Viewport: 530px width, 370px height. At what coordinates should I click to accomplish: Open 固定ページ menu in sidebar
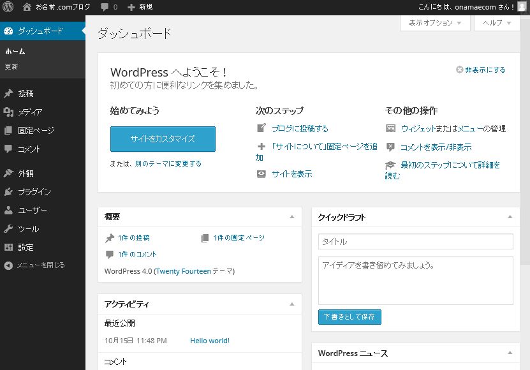coord(43,130)
